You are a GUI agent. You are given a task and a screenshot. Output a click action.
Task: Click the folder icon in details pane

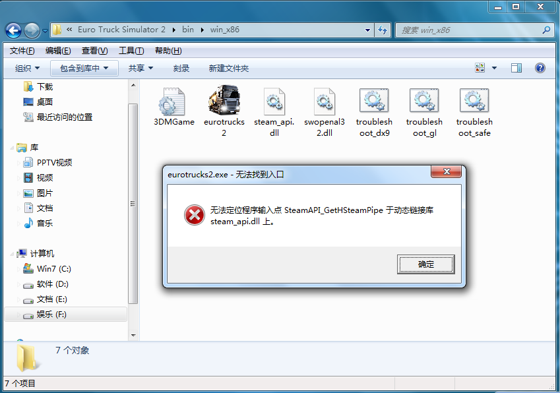point(27,357)
